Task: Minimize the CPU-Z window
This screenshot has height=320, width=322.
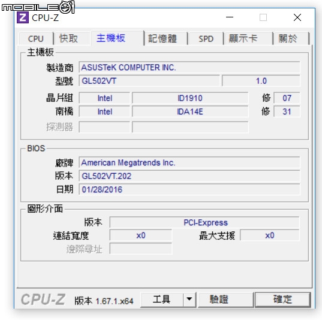Action: (x=230, y=17)
